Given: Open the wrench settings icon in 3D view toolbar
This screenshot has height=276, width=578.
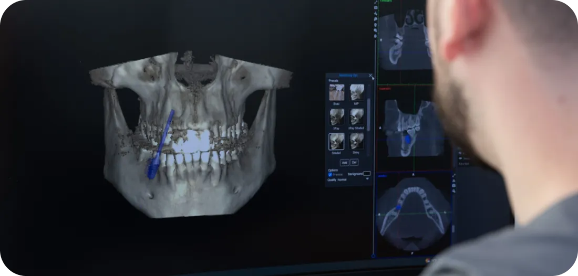Looking at the screenshot, I should (x=376, y=13).
